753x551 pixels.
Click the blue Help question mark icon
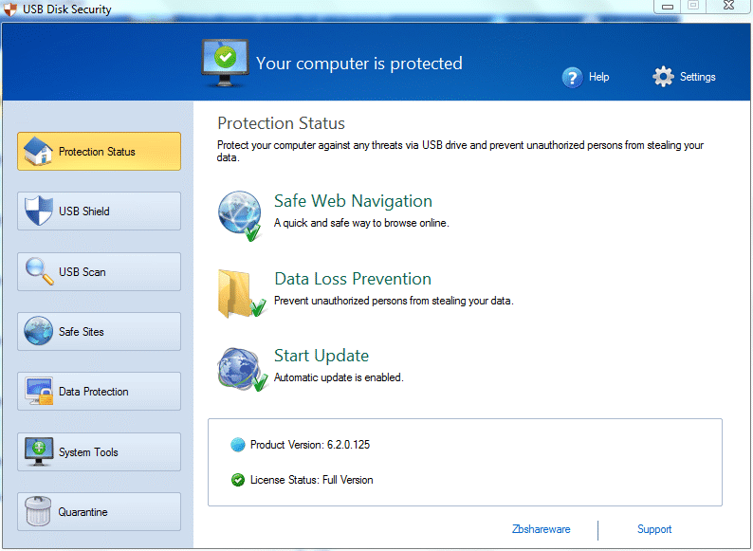572,77
